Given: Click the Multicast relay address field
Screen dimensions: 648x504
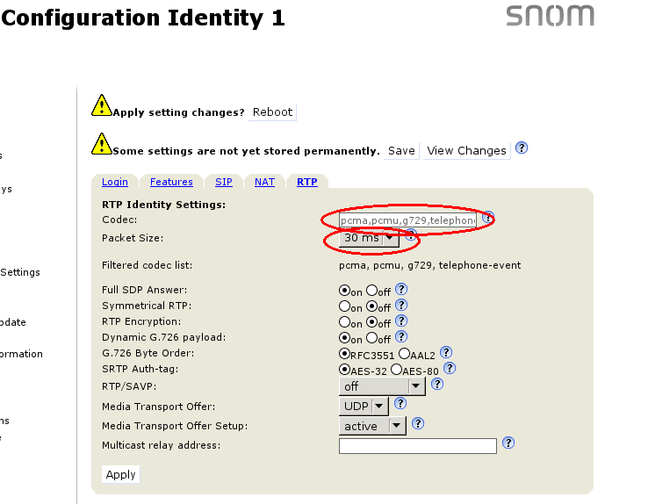Looking at the screenshot, I should pyautogui.click(x=417, y=446).
